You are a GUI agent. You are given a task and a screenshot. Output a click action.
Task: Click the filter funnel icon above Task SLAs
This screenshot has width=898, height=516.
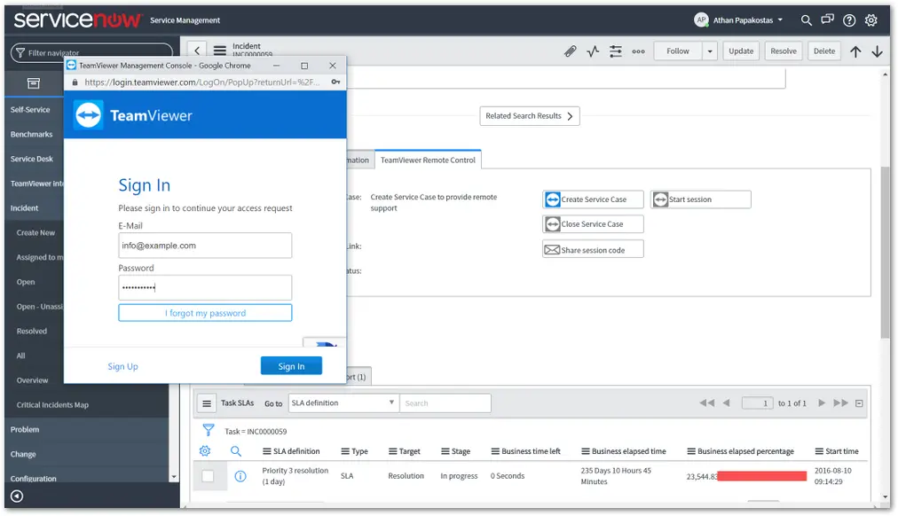point(209,430)
